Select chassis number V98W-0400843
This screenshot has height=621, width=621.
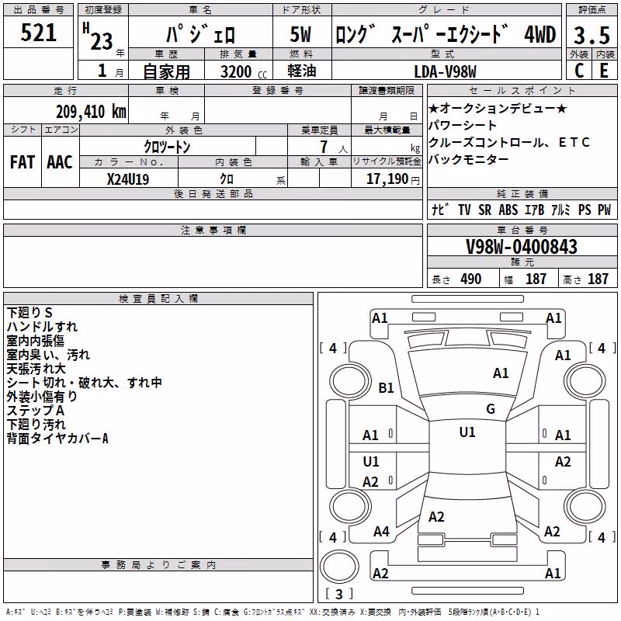[x=522, y=247]
